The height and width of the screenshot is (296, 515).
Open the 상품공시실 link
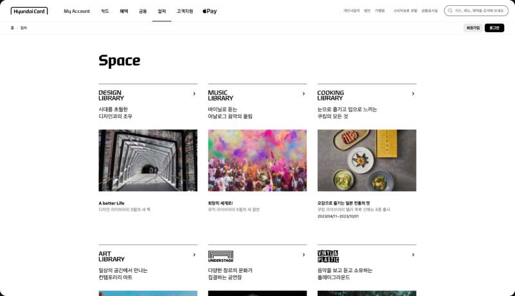coord(429,11)
